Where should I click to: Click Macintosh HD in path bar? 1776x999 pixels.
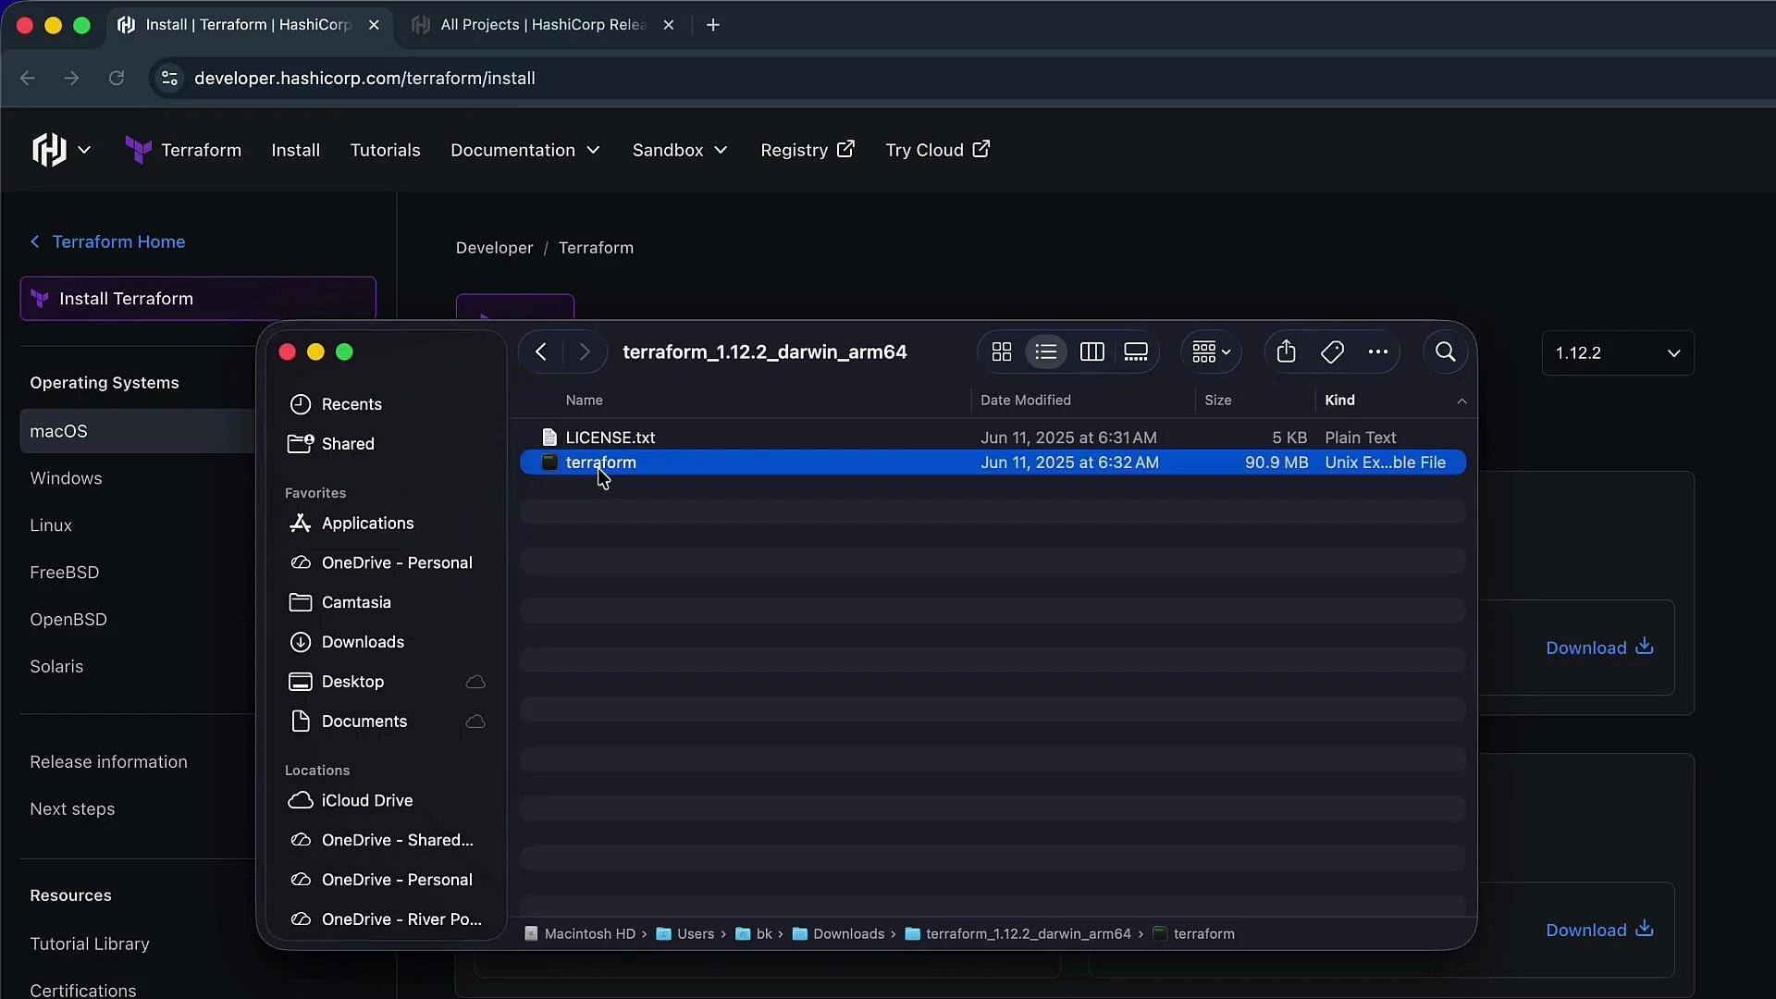580,934
